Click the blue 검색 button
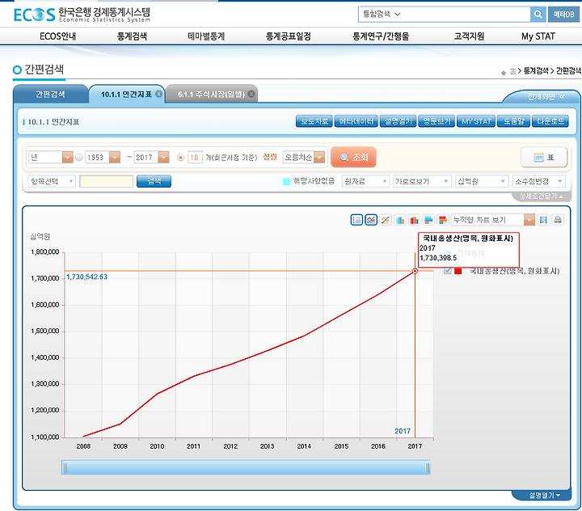Viewport: 582px width, 511px height. coord(154,181)
